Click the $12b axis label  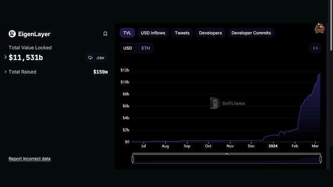tap(125, 70)
